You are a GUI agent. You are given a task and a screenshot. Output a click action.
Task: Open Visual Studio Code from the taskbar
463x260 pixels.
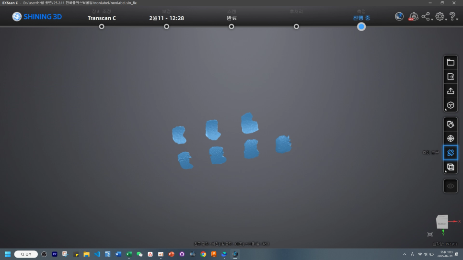click(x=97, y=254)
